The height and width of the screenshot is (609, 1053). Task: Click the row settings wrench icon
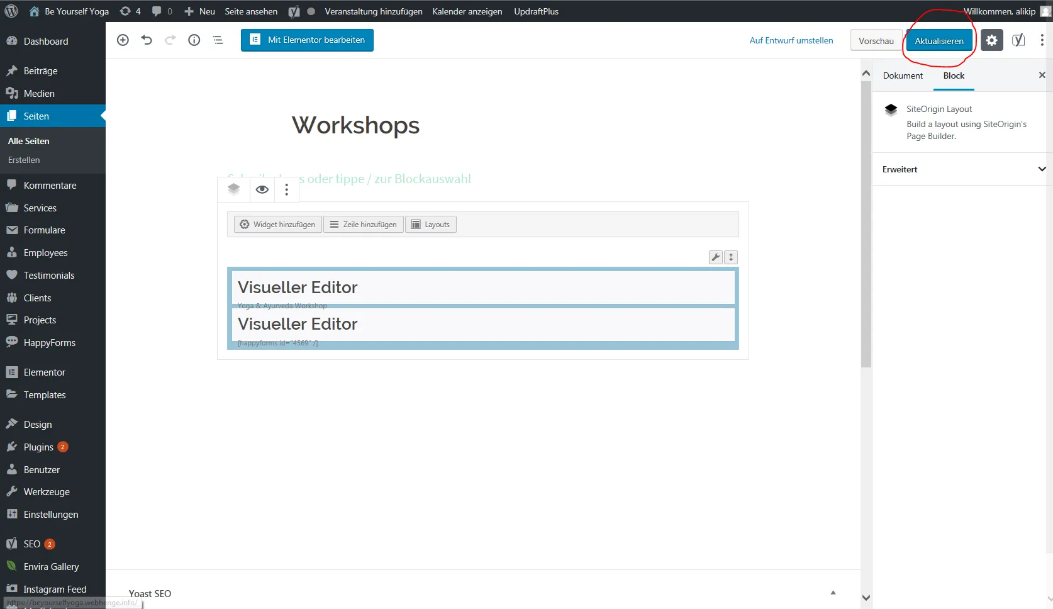(x=715, y=257)
